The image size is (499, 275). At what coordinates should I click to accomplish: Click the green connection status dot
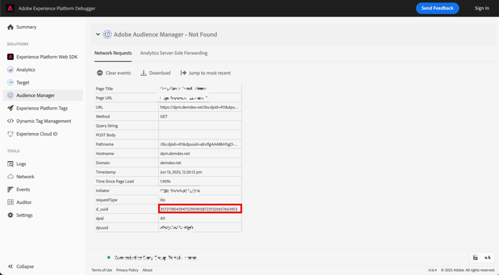[x=109, y=258]
